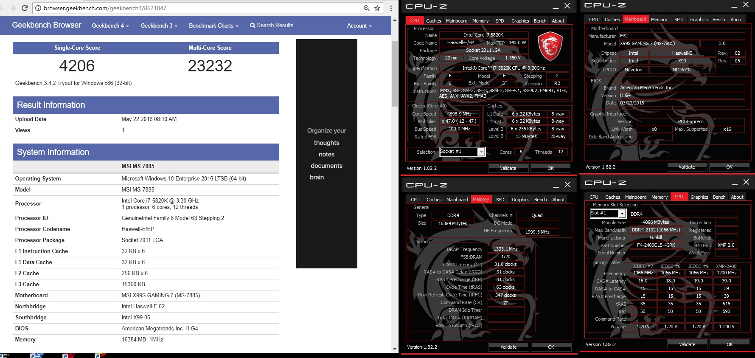Switch to CPU tab in the Mainboard window
This screenshot has height=358, width=755.
[x=593, y=20]
